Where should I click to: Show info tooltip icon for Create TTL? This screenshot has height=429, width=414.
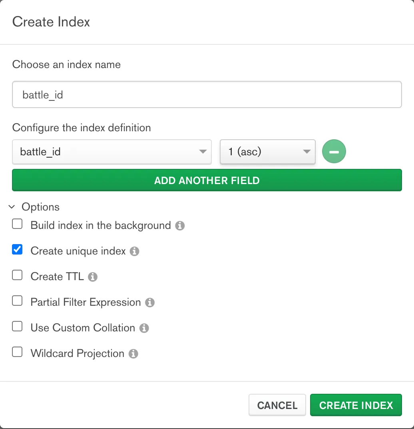pyautogui.click(x=93, y=277)
